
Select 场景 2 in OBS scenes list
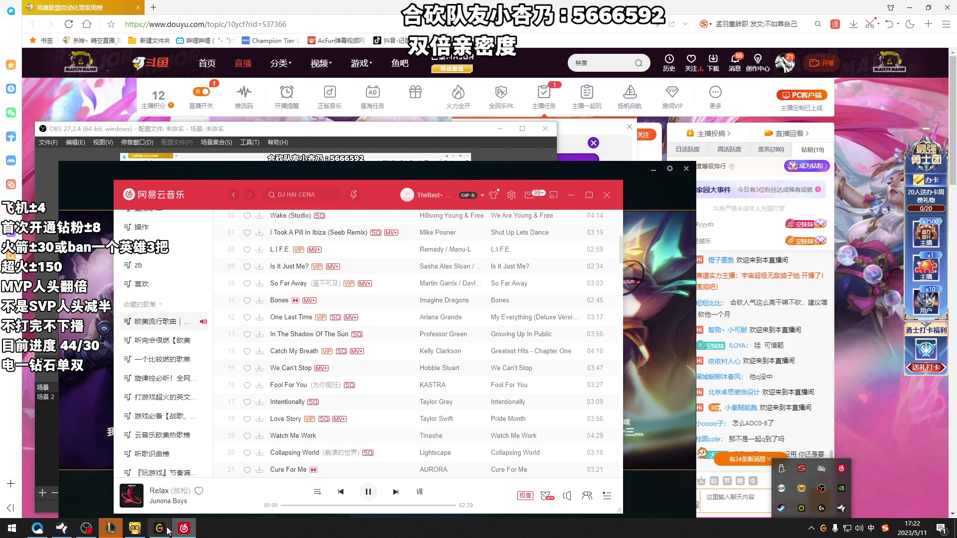[x=45, y=397]
